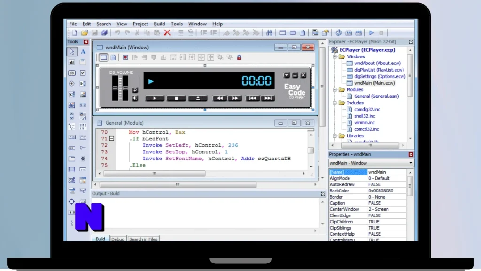
Task: Click the Open folder toolbar icon
Action: [85, 32]
